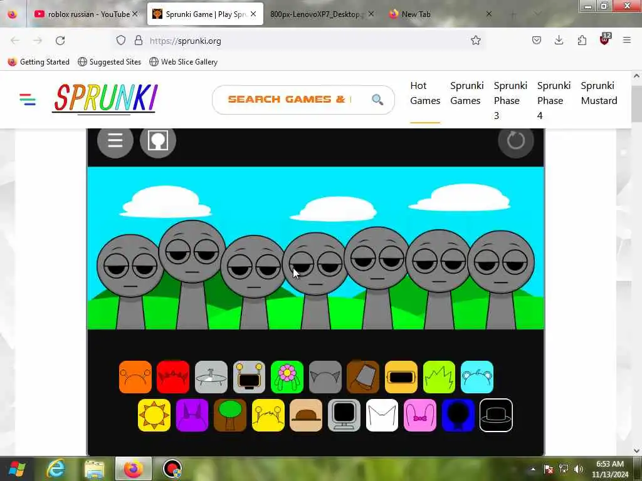This screenshot has height=481, width=642.
Task: Open the Firefox extensions puzzle icon
Action: (x=582, y=40)
